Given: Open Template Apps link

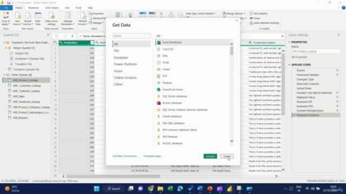Looking at the screenshot, I should (152, 156).
